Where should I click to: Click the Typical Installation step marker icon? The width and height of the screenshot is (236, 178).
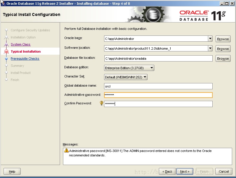tap(6, 51)
